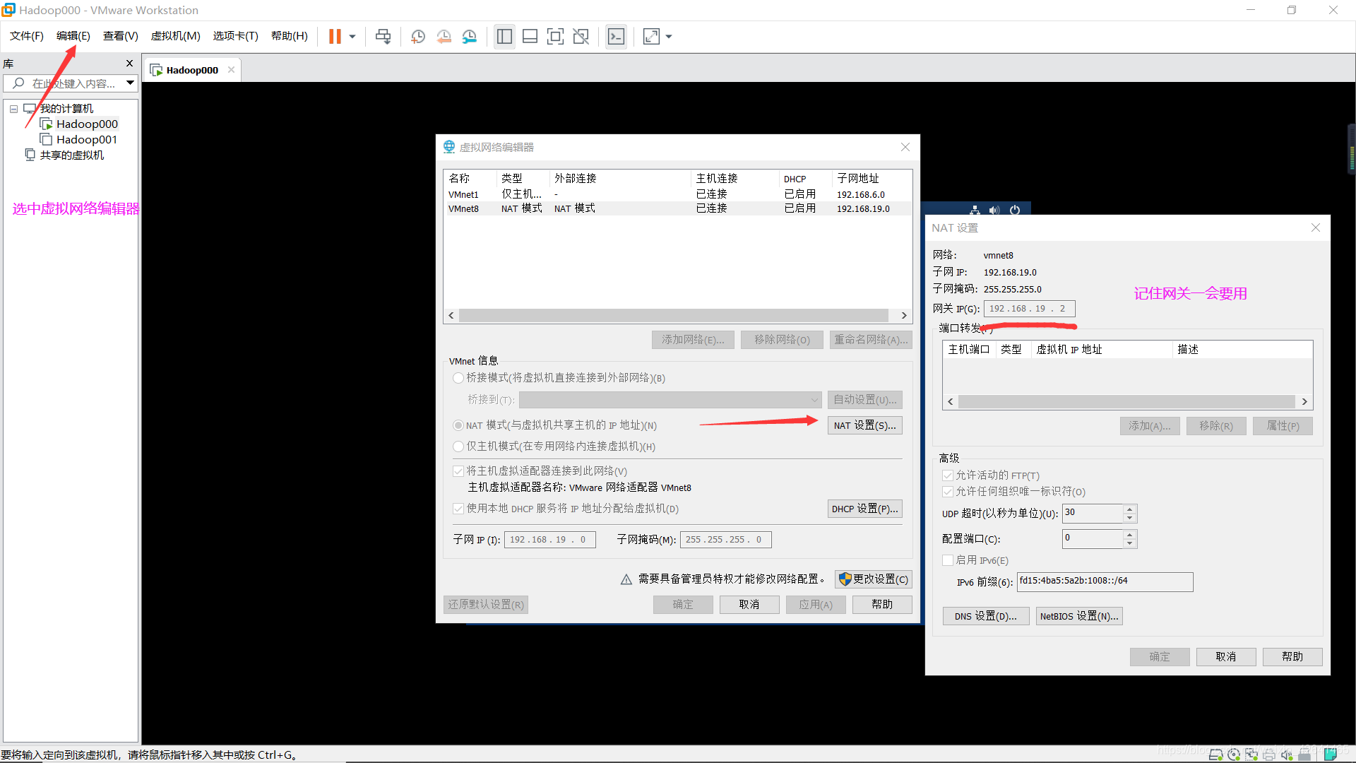Revert the virtual machine to its snapshot

pos(444,37)
